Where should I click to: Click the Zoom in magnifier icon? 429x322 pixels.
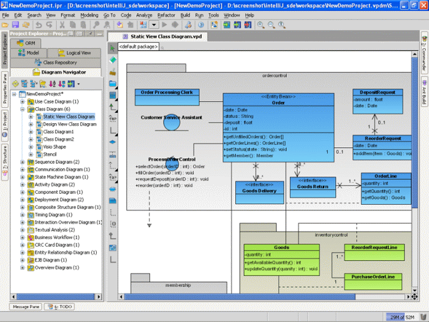click(x=260, y=25)
